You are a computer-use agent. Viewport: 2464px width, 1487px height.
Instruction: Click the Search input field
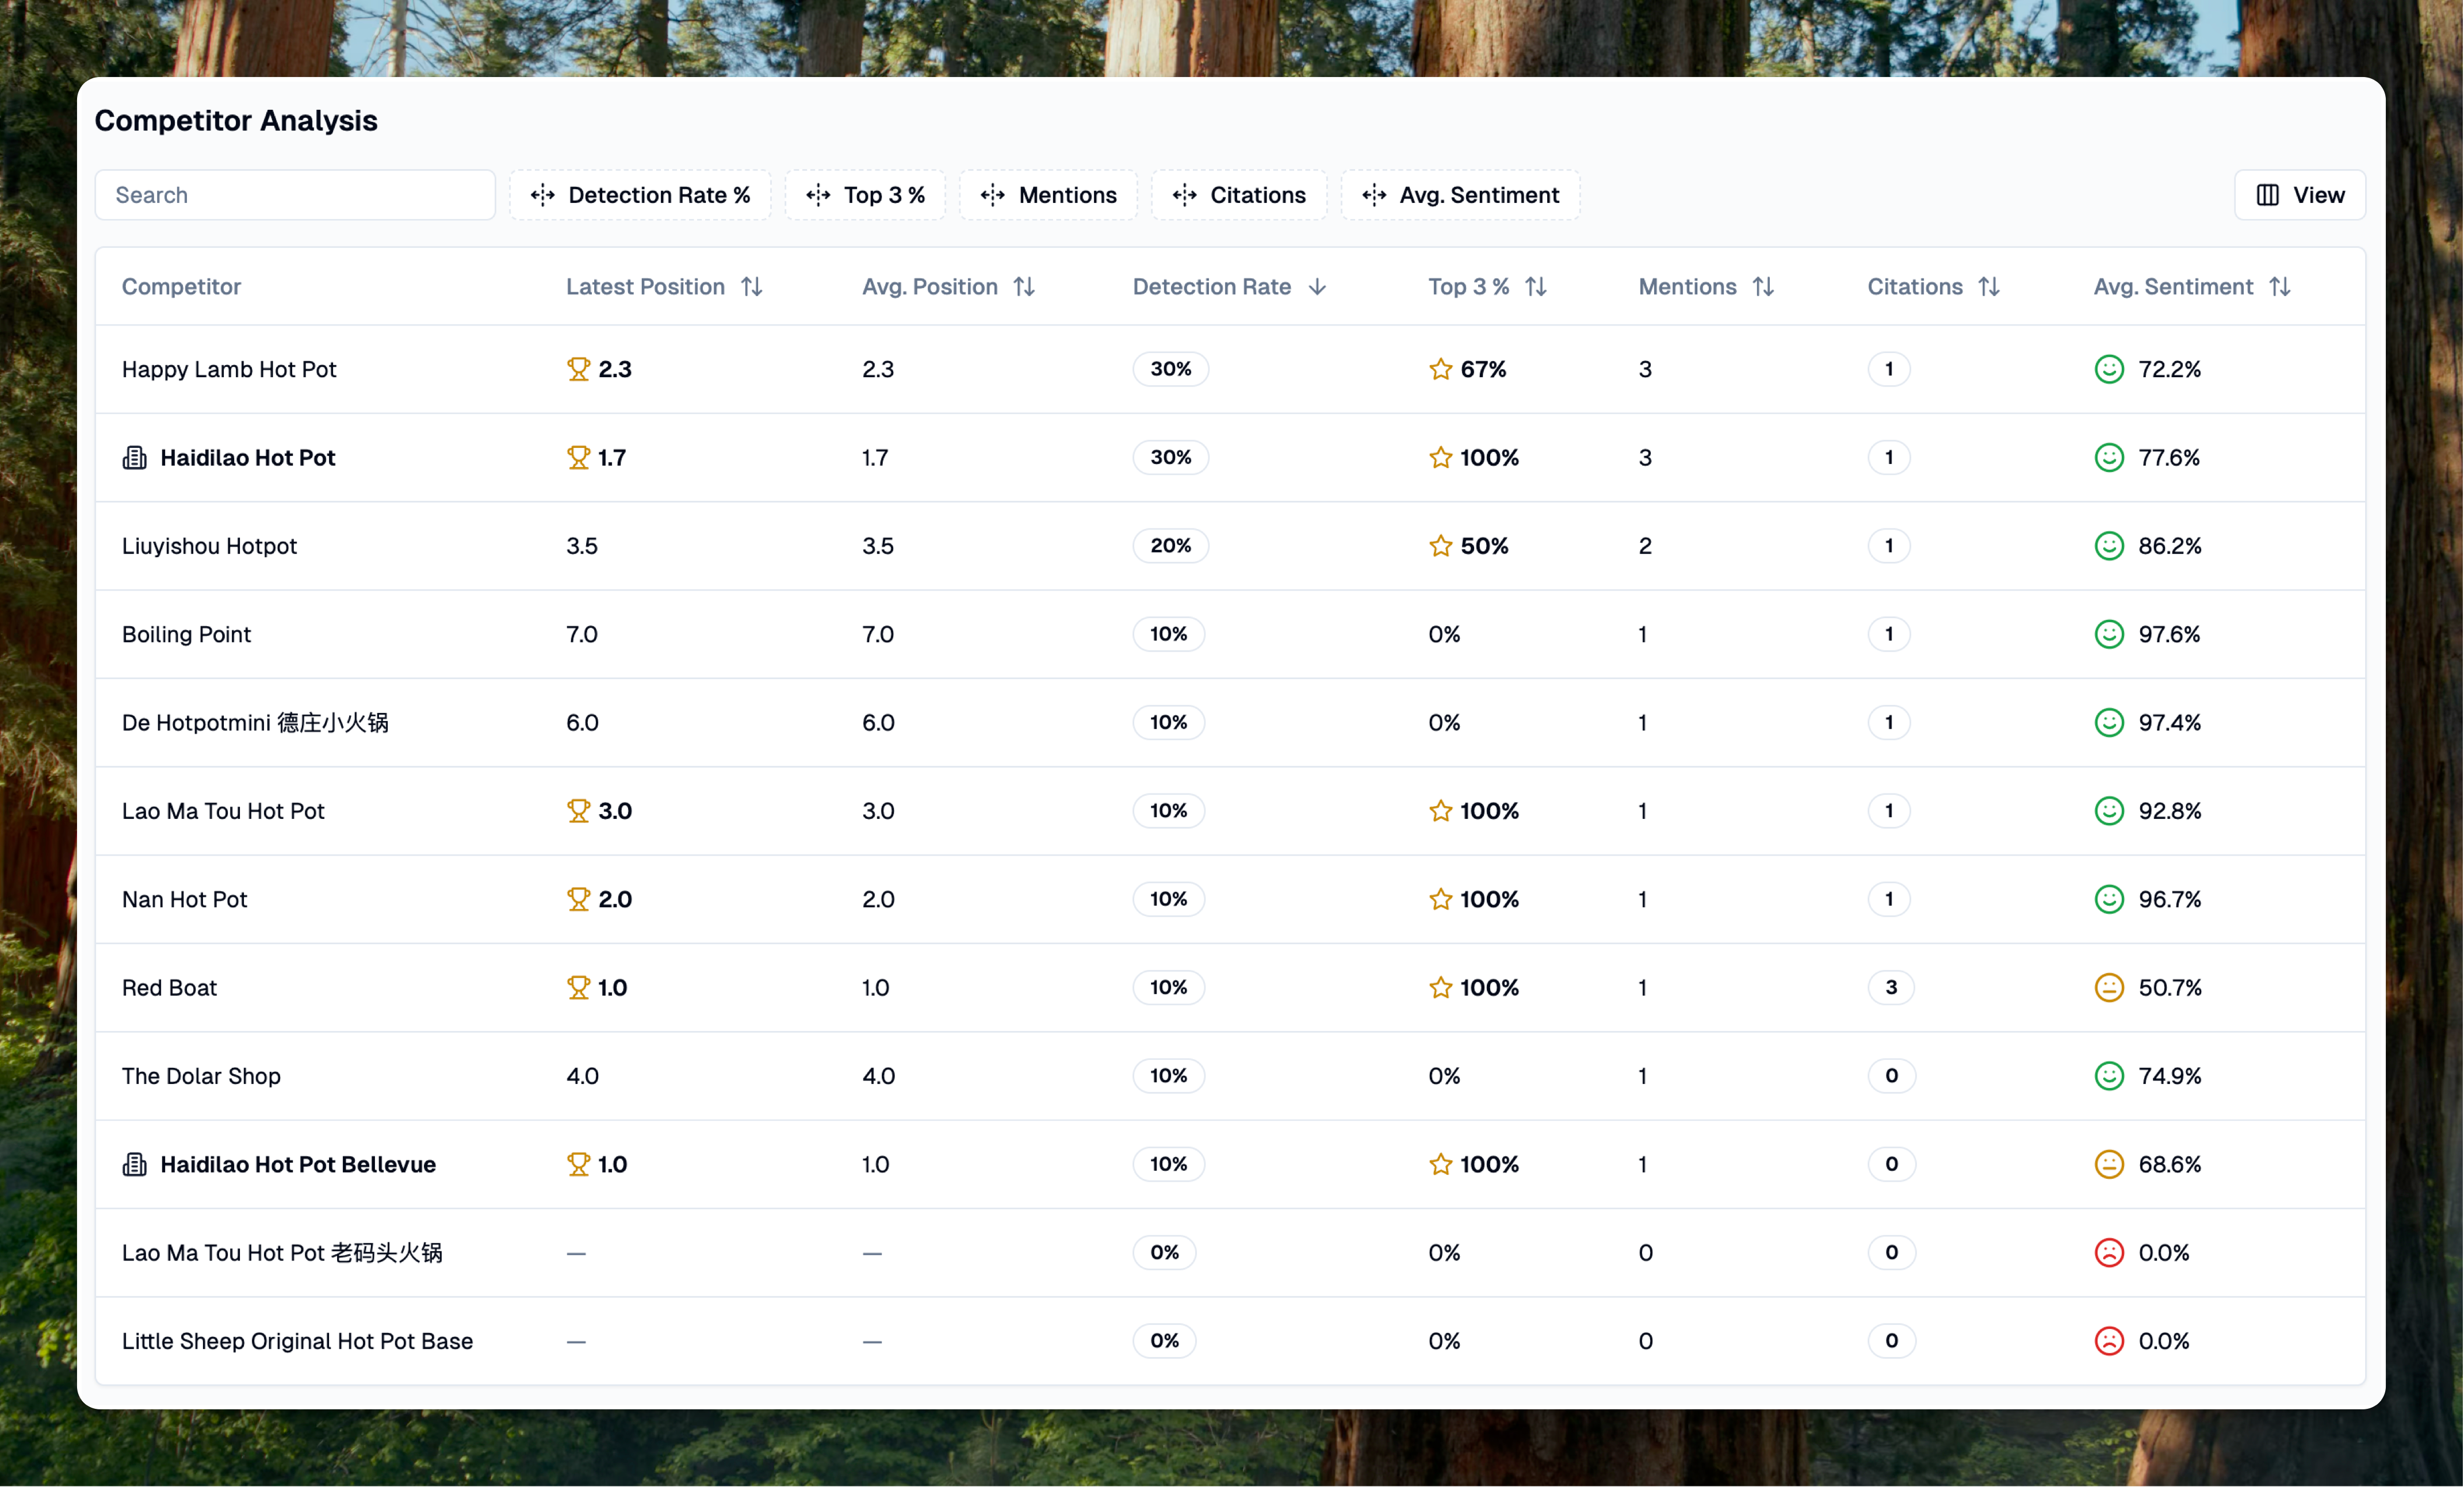(x=295, y=195)
